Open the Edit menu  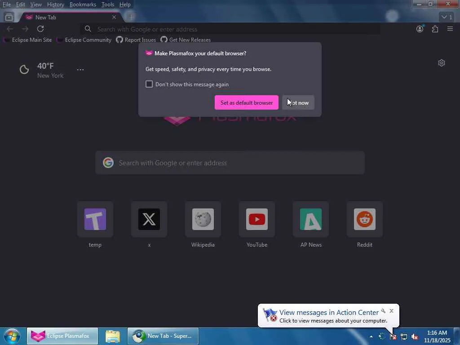20,4
